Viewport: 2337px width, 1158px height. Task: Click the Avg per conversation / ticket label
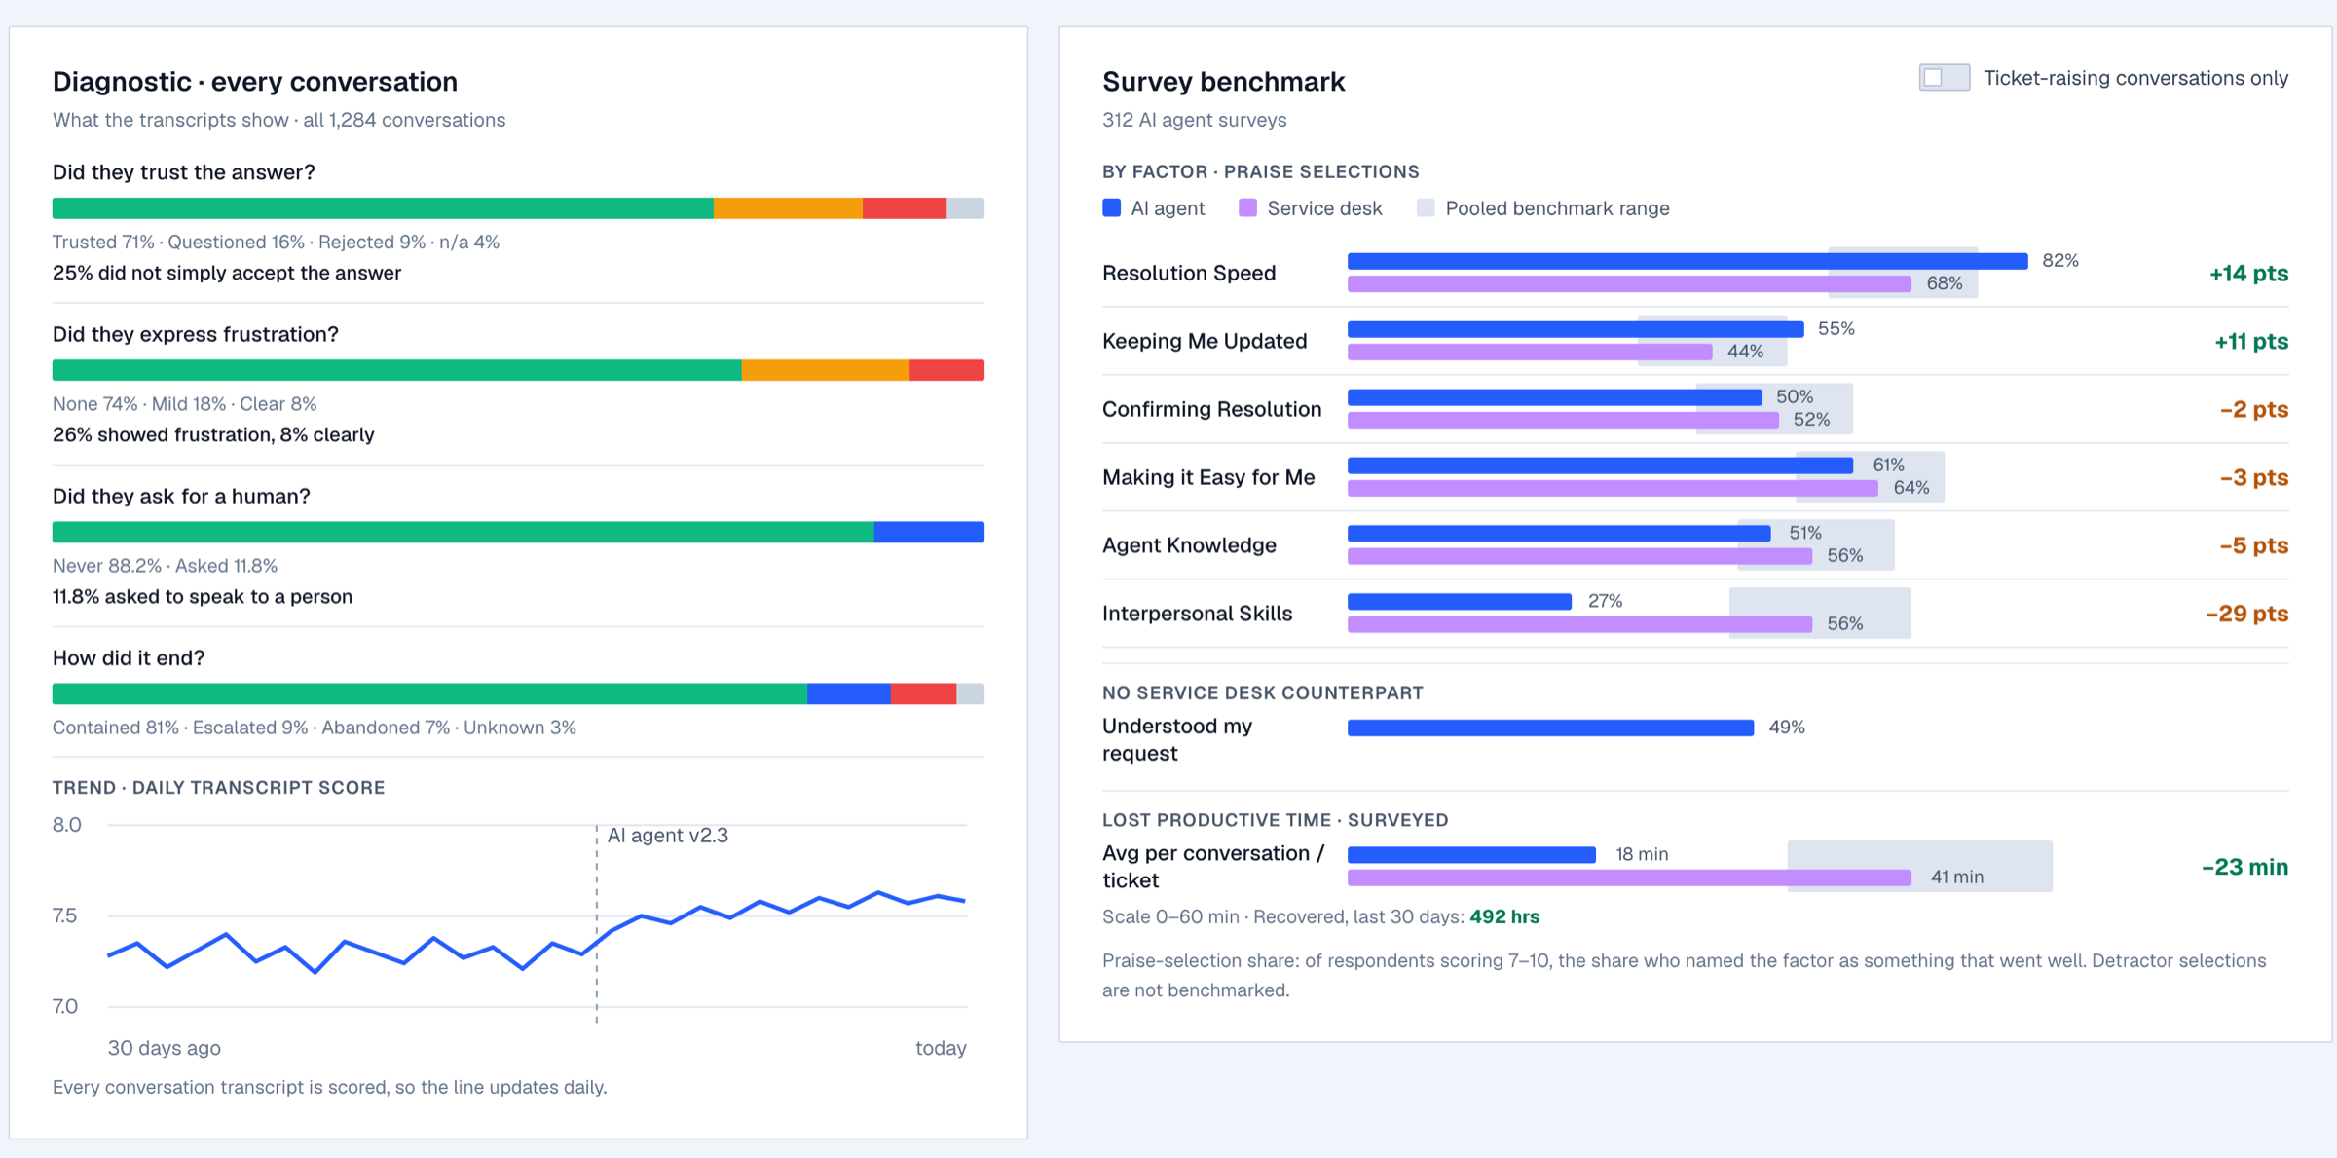coord(1213,867)
